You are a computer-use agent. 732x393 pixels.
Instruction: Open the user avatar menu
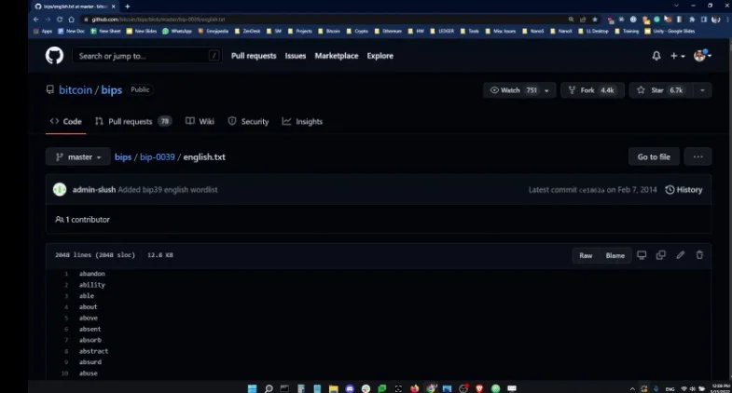702,56
